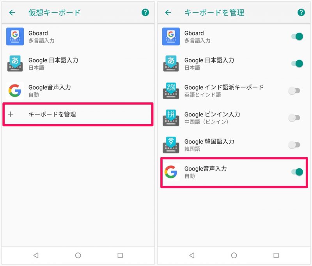Image resolution: width=312 pixels, height=266 pixels.
Task: Select Google 韓国語入力 label
Action: click(x=209, y=141)
